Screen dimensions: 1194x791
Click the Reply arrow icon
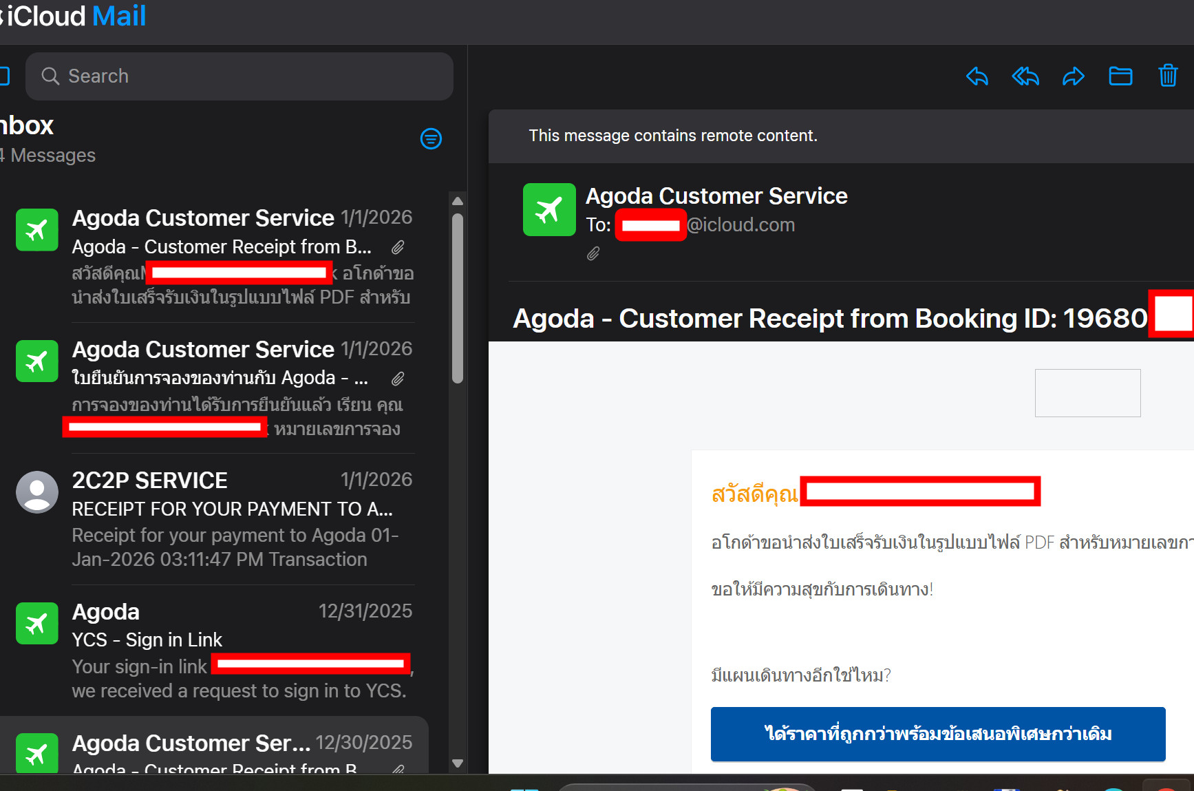coord(977,76)
